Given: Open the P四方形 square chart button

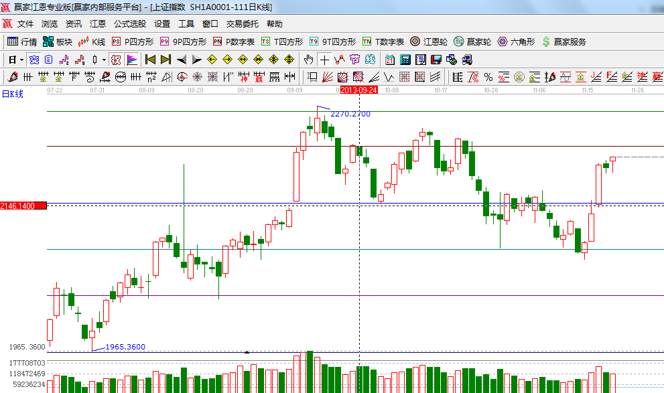Looking at the screenshot, I should [132, 42].
